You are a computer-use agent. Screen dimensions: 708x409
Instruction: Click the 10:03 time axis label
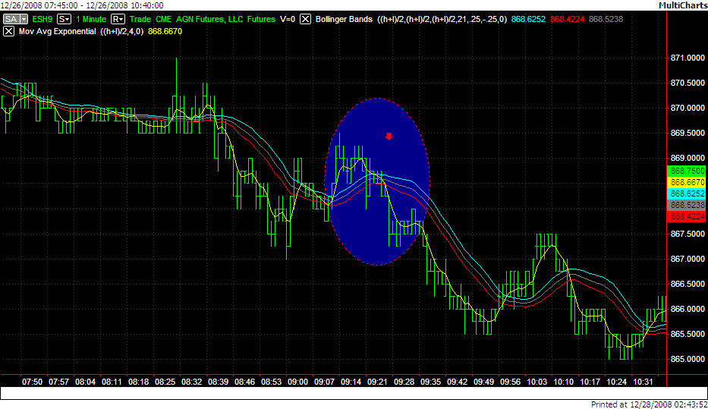pyautogui.click(x=537, y=382)
